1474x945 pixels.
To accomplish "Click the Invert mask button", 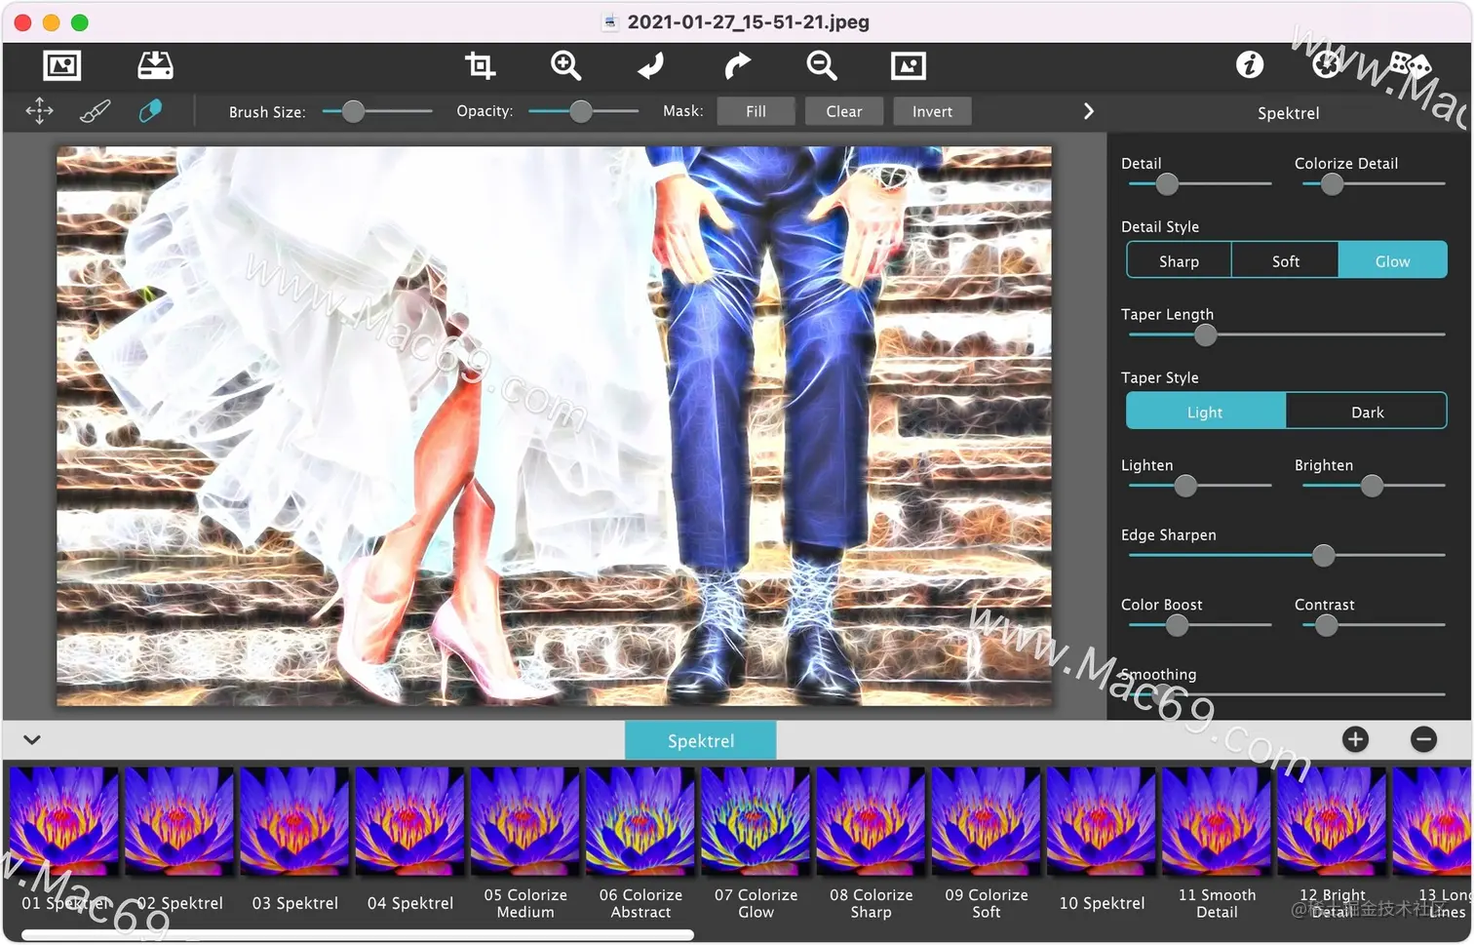I will 932,111.
